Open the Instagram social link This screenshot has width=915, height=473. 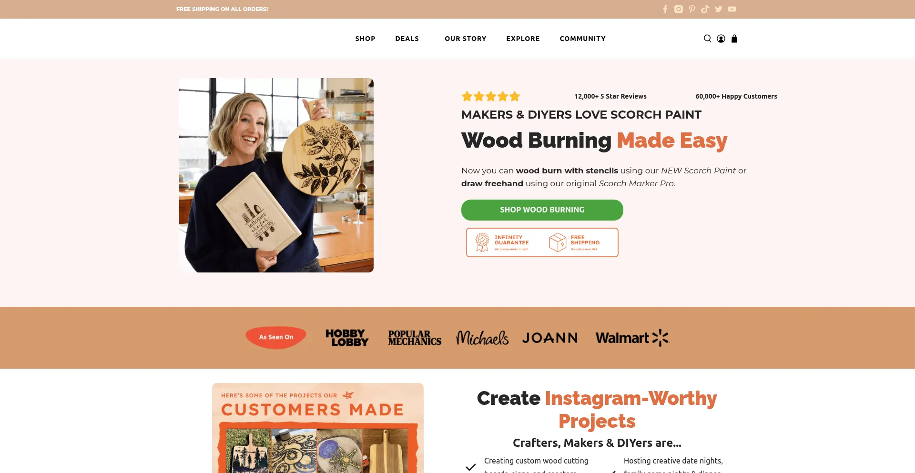click(679, 9)
